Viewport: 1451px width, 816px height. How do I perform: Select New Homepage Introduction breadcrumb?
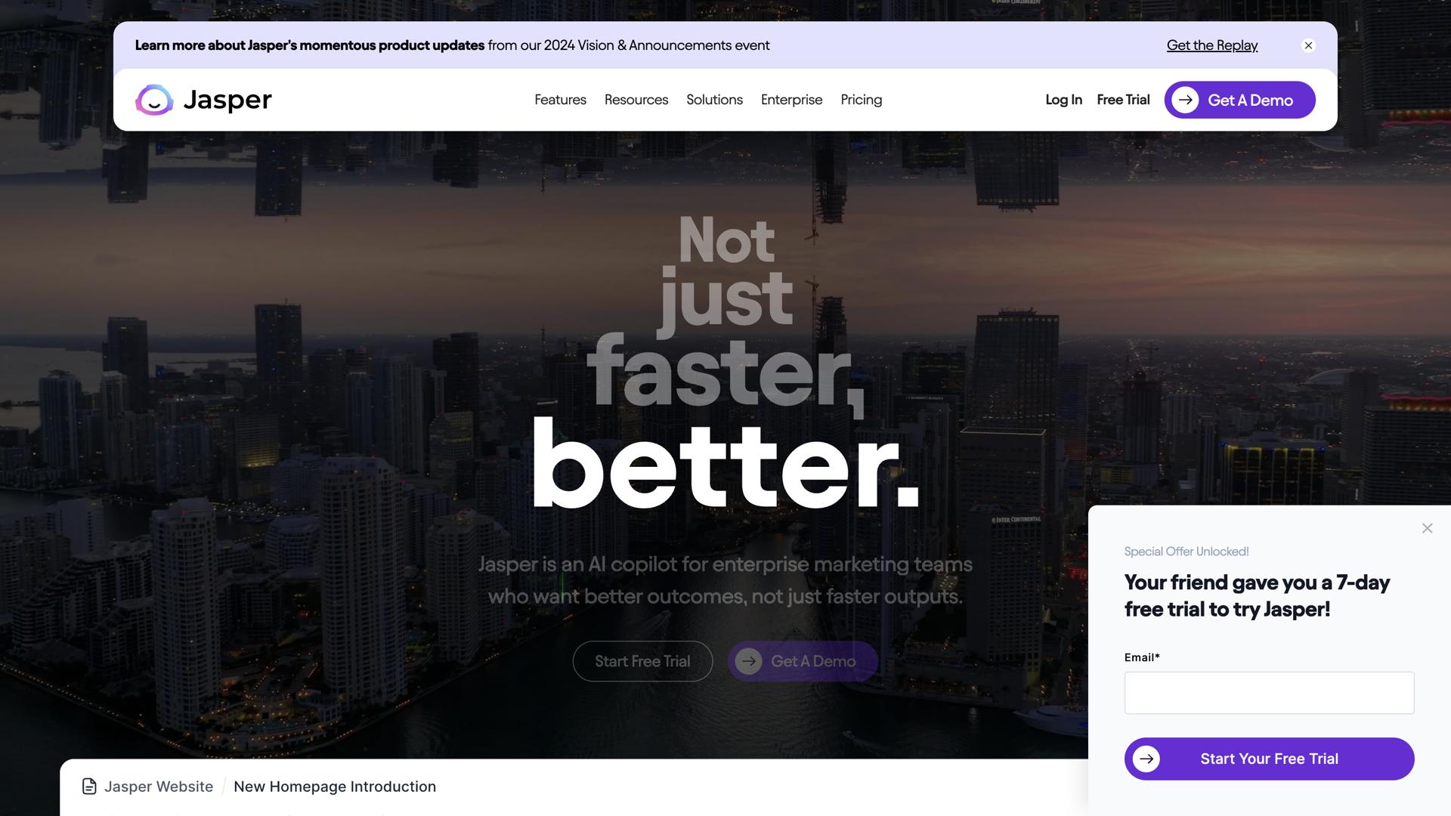pyautogui.click(x=335, y=787)
